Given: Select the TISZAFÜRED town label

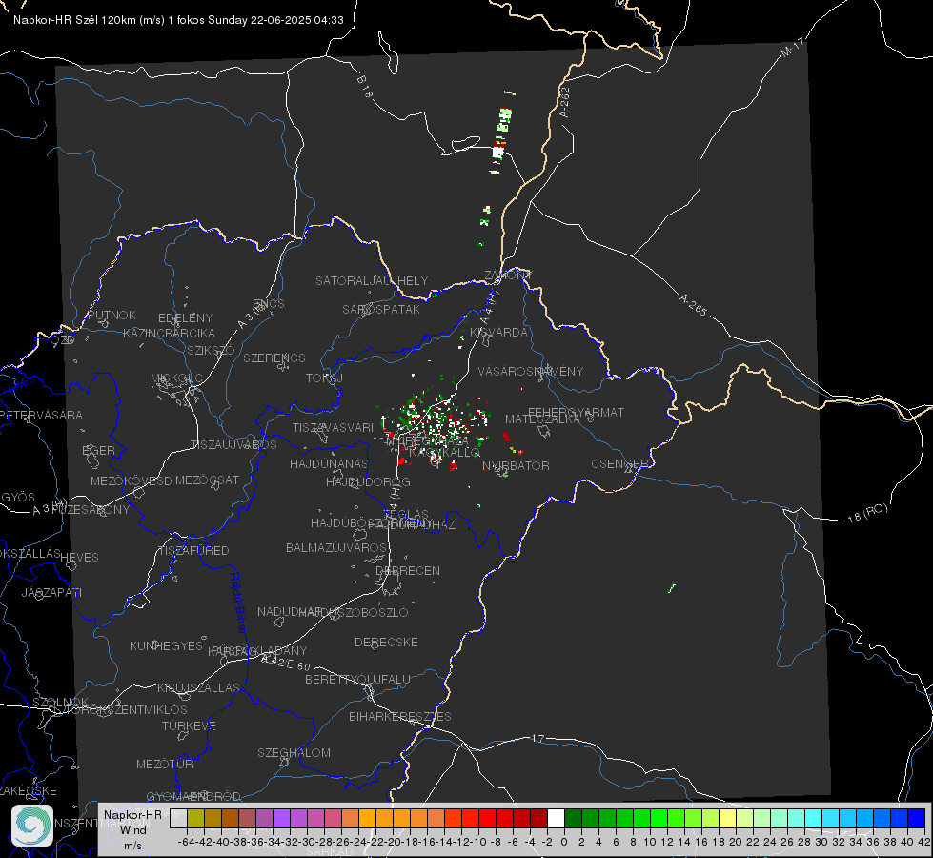Looking at the screenshot, I should [x=193, y=551].
